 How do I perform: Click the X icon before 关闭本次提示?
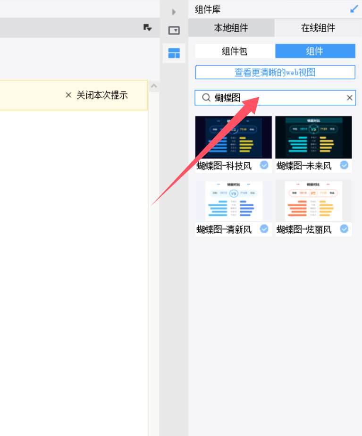click(68, 95)
